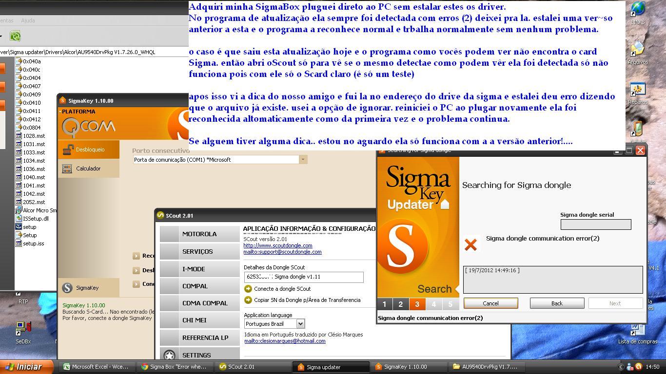Select CHI MEI in SCout menu
This screenshot has height=374, width=666.
(x=200, y=320)
